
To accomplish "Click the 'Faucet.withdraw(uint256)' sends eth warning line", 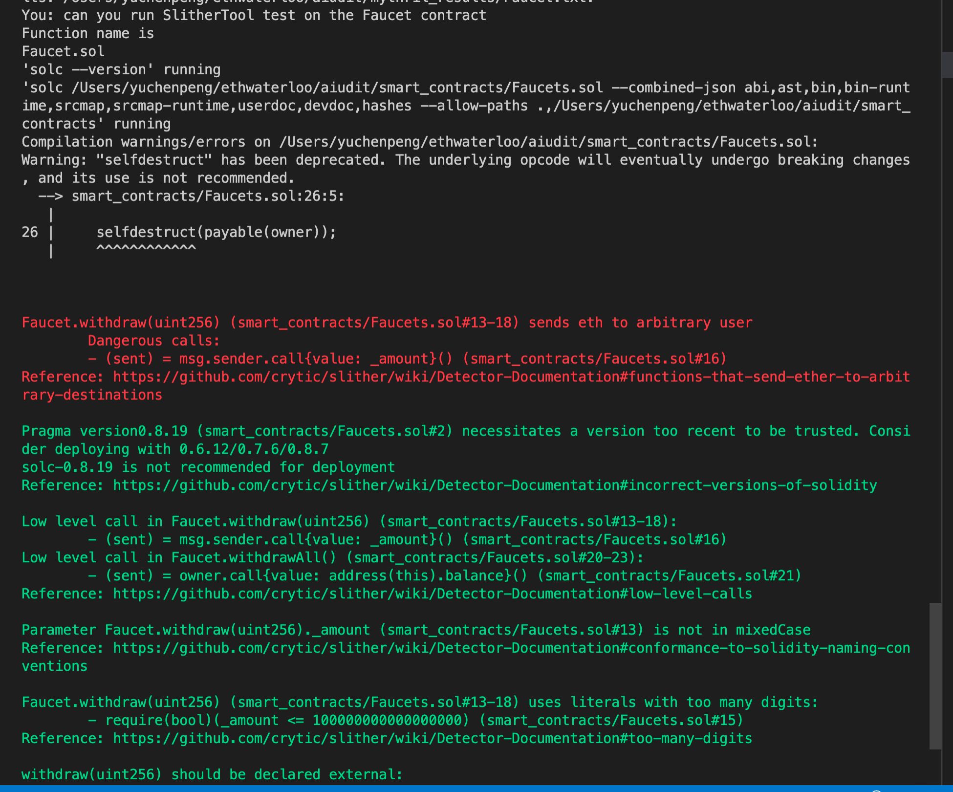I will (387, 323).
